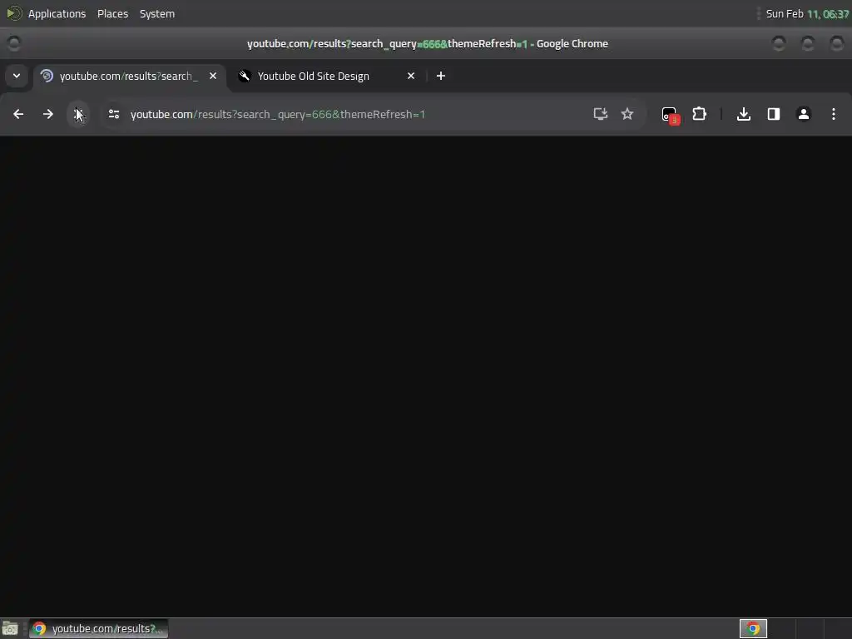Click the window menu button on title bar

(14, 43)
